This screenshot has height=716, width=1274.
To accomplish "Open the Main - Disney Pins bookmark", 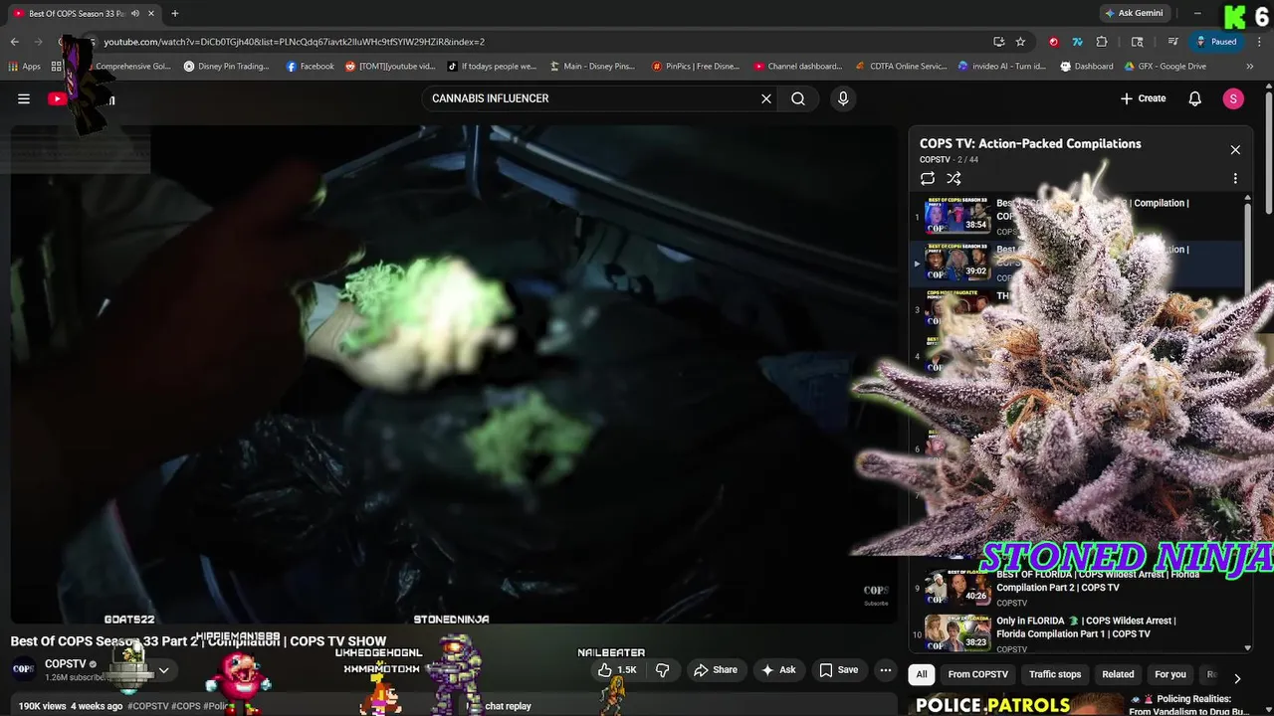I will tap(591, 67).
